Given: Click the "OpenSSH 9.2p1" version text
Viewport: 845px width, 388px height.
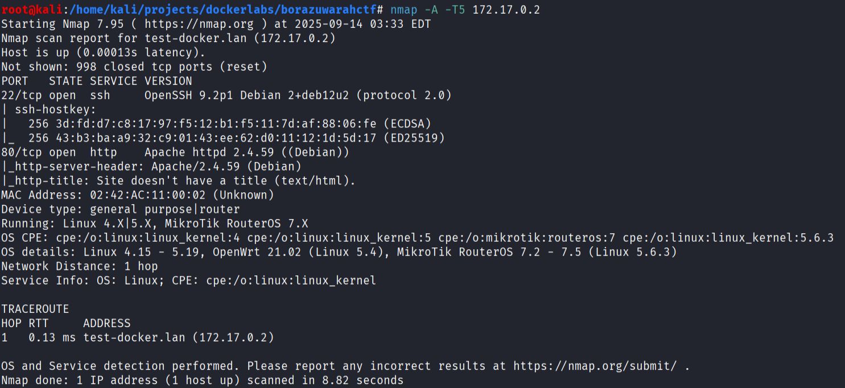Looking at the screenshot, I should 189,95.
